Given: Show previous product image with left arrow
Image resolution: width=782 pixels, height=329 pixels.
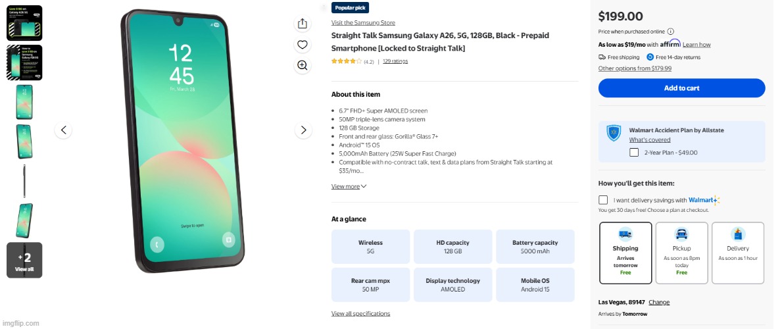Looking at the screenshot, I should pyautogui.click(x=63, y=130).
